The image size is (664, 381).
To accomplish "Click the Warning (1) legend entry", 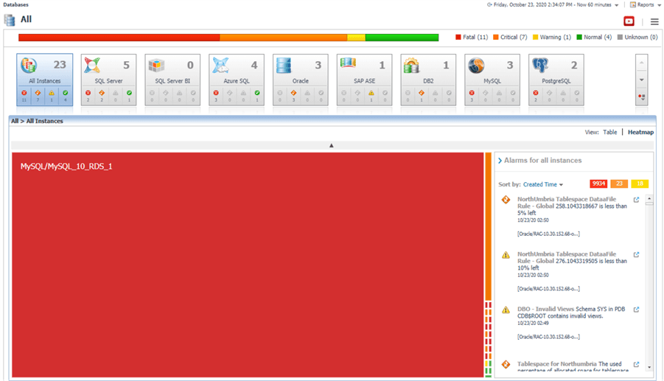I will (552, 38).
